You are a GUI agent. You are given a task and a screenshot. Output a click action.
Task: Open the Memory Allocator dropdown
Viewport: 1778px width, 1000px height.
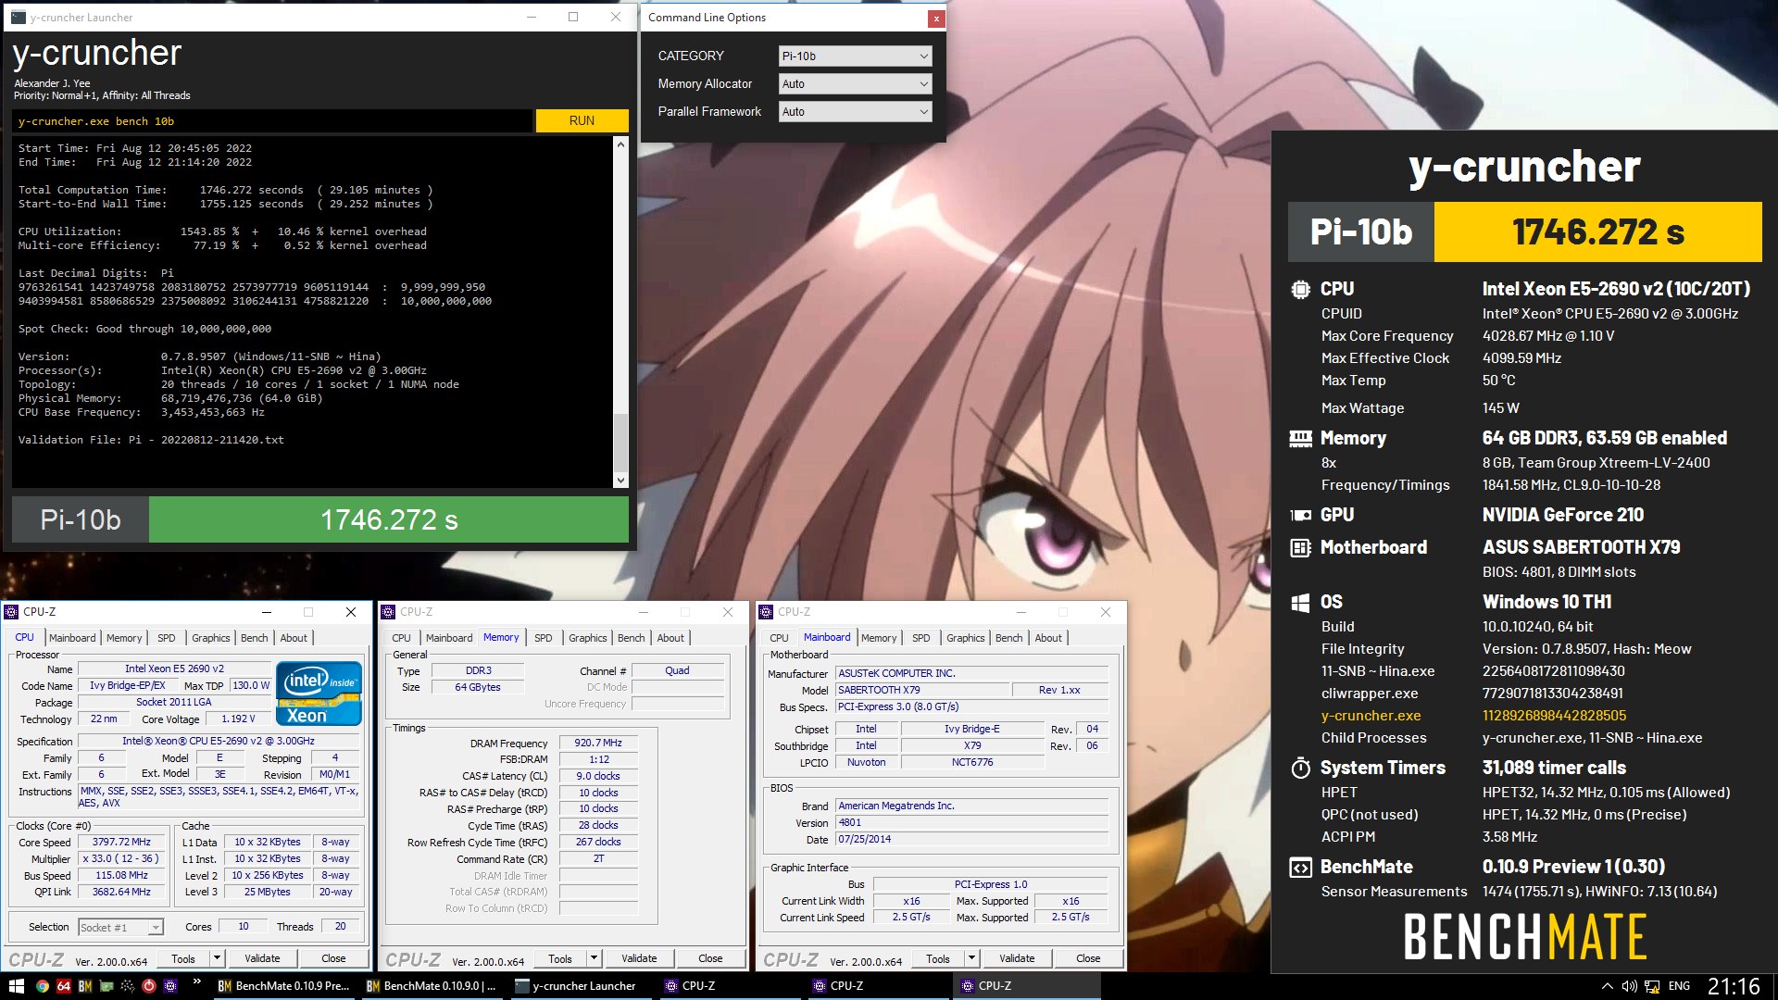click(855, 84)
